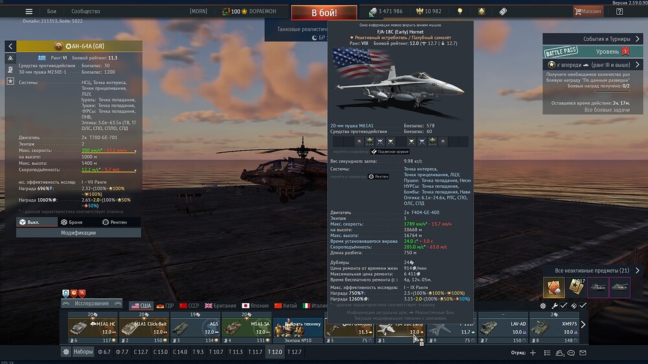
Task: Click the wrench auto-repair icon
Action: point(555,306)
